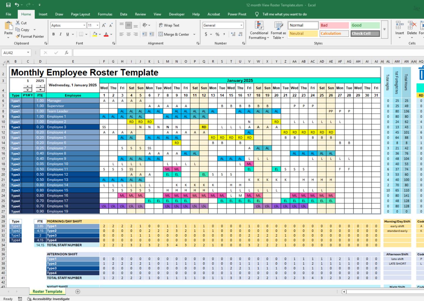Click the Insert Function fx icon
Image resolution: width=424 pixels, height=301 pixels.
pyautogui.click(x=67, y=53)
